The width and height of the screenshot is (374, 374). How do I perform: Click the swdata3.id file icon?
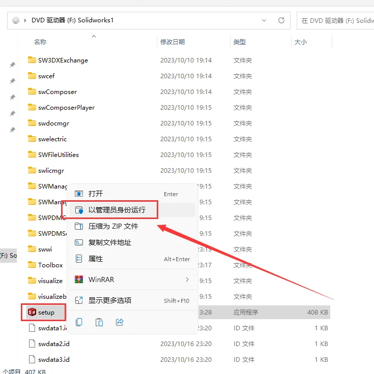[32, 359]
